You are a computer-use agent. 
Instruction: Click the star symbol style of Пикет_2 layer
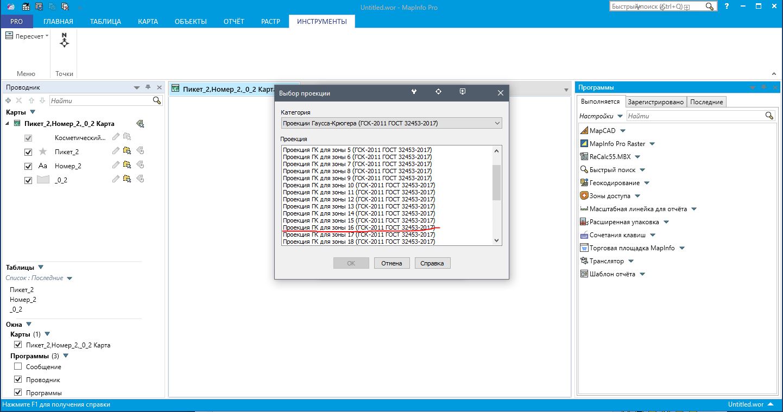pyautogui.click(x=43, y=151)
